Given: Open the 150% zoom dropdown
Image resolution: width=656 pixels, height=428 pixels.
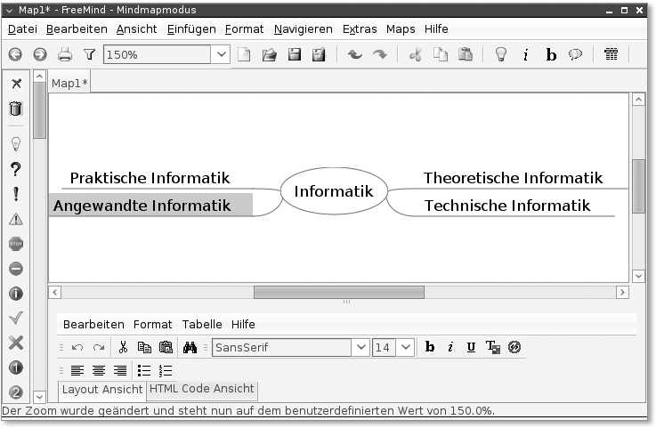Looking at the screenshot, I should (x=222, y=54).
